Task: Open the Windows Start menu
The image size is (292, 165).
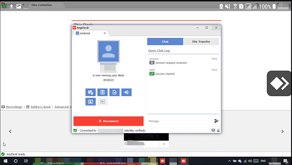Action: click(x=5, y=161)
